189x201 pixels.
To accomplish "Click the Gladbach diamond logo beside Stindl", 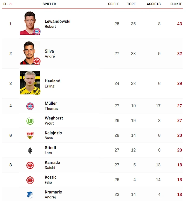I will (x=30, y=150).
